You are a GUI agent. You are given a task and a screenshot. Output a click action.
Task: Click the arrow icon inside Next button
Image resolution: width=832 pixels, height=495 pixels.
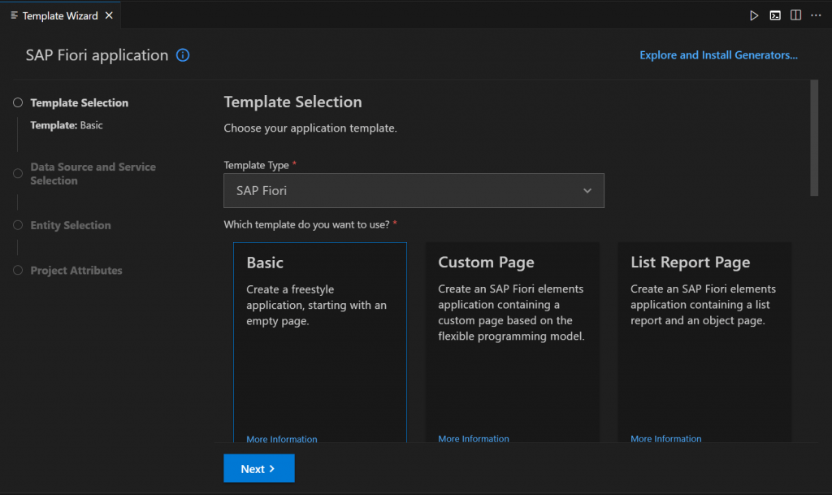[271, 468]
